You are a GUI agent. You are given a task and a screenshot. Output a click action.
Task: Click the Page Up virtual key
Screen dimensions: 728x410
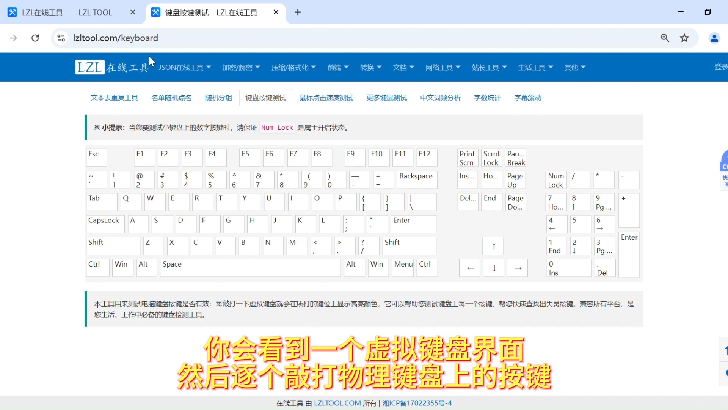(516, 180)
